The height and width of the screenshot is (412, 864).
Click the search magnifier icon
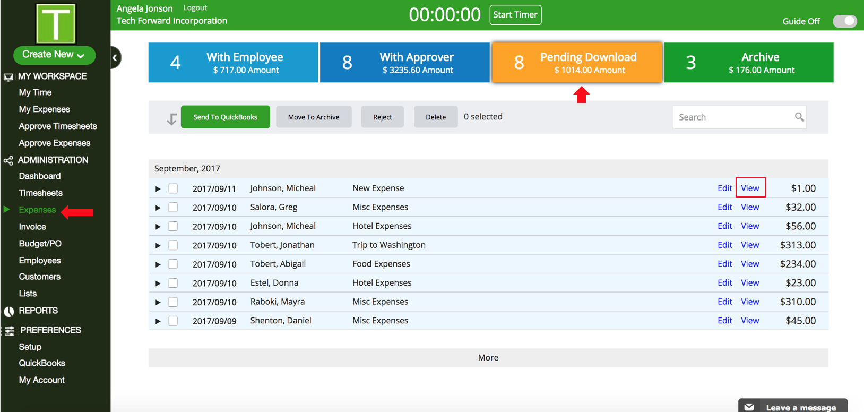click(x=799, y=117)
